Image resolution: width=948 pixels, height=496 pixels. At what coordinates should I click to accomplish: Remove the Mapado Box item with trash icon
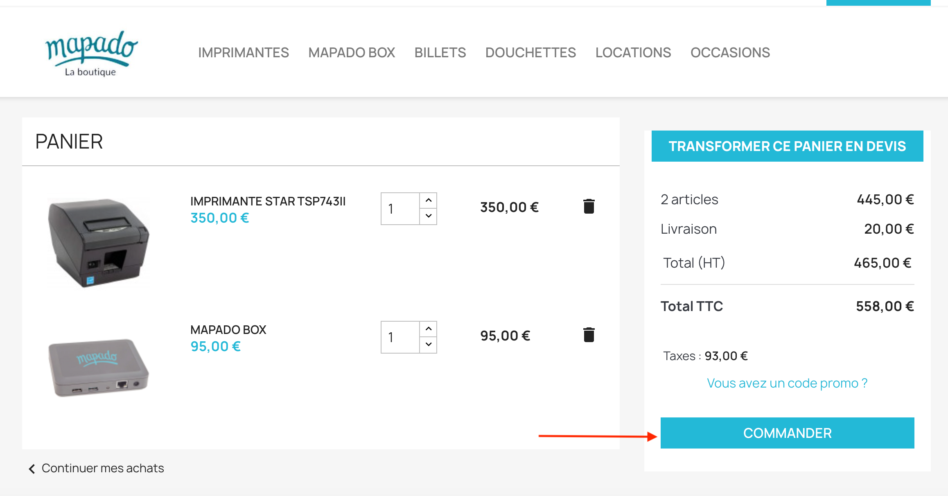(589, 335)
